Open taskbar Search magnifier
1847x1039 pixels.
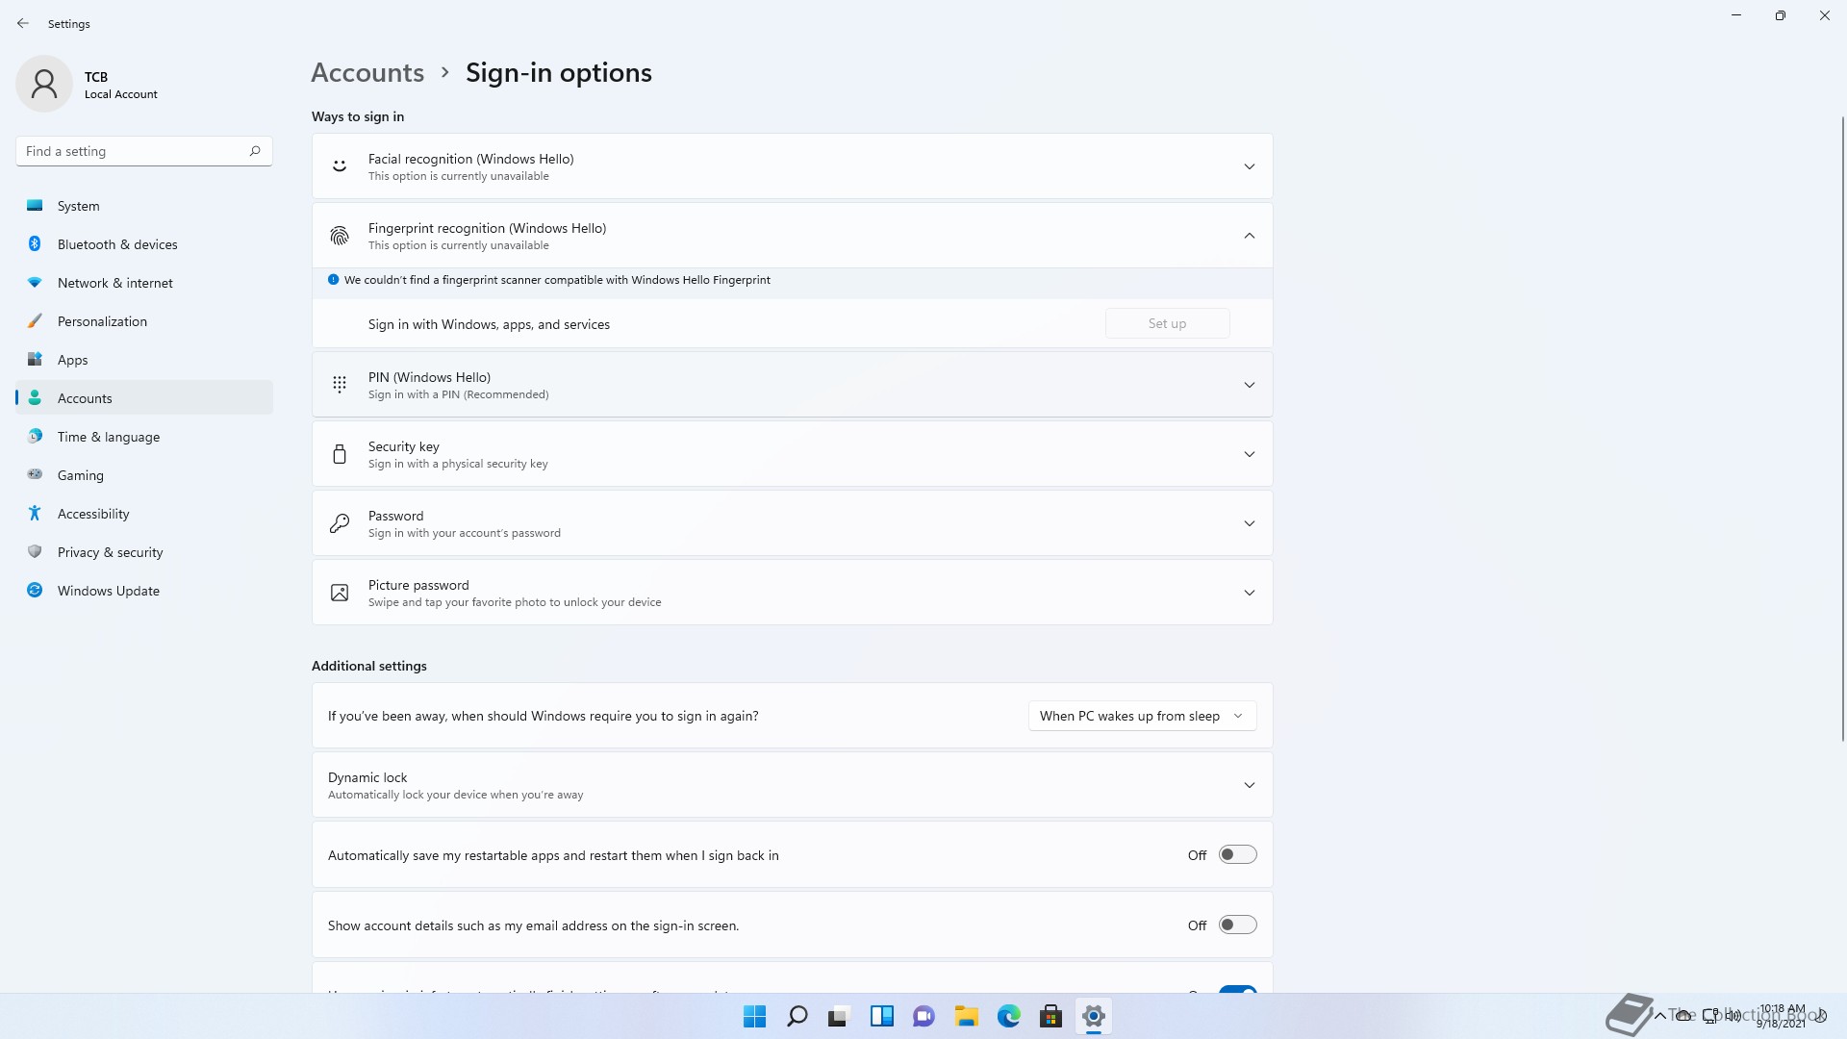(x=797, y=1016)
